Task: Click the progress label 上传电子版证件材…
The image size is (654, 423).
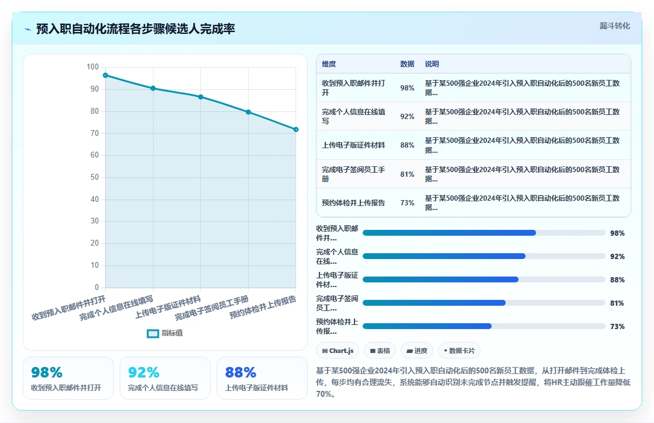Action: point(337,280)
